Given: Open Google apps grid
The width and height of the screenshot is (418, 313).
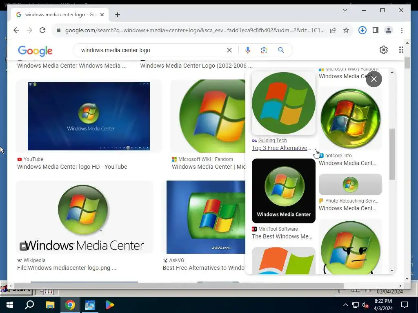Looking at the screenshot, I should (x=401, y=50).
